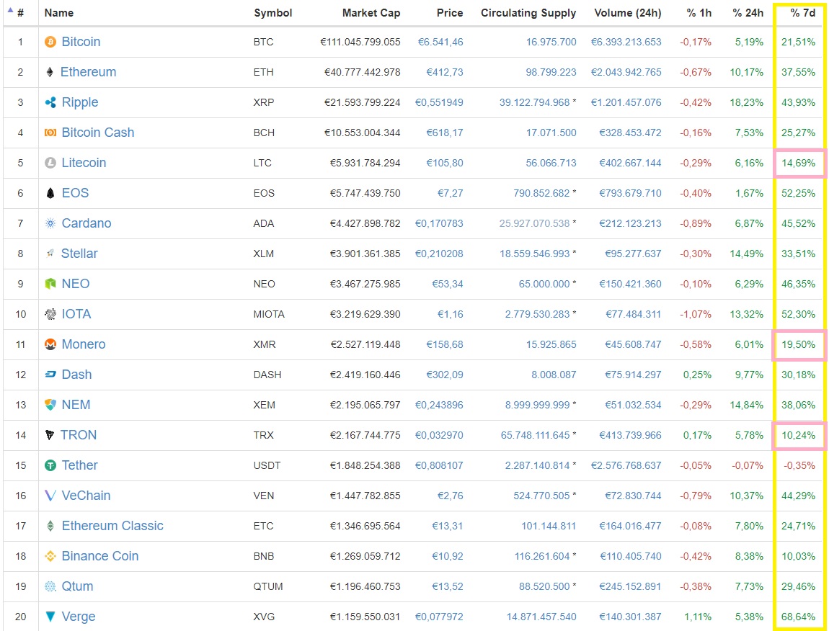Click Dash price €302,09

(x=445, y=374)
